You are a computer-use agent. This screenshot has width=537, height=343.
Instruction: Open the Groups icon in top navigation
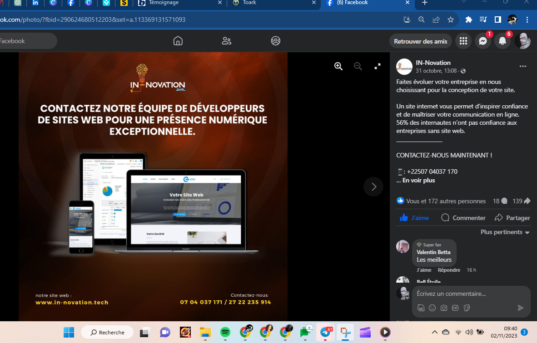[x=275, y=41]
